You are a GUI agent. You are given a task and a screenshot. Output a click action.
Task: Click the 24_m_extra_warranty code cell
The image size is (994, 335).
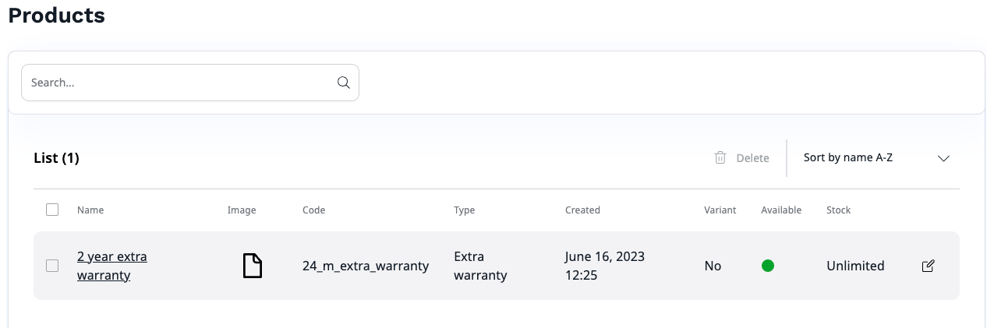[366, 266]
